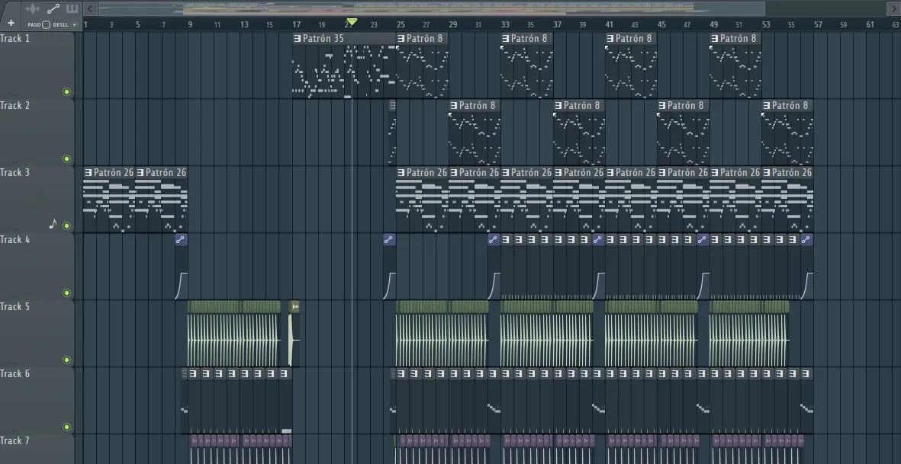Screen dimensions: 901x464
Task: Open Patrón 8 clip menu at bar 41, Track 1
Action: pyautogui.click(x=610, y=38)
